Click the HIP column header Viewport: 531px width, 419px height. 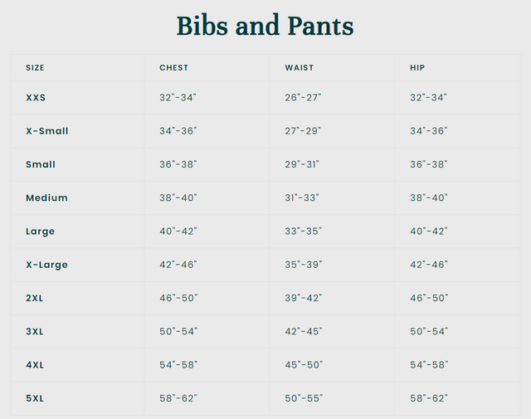pos(417,68)
